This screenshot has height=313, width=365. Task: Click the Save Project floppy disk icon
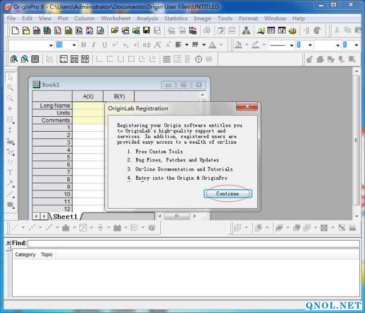(146, 30)
